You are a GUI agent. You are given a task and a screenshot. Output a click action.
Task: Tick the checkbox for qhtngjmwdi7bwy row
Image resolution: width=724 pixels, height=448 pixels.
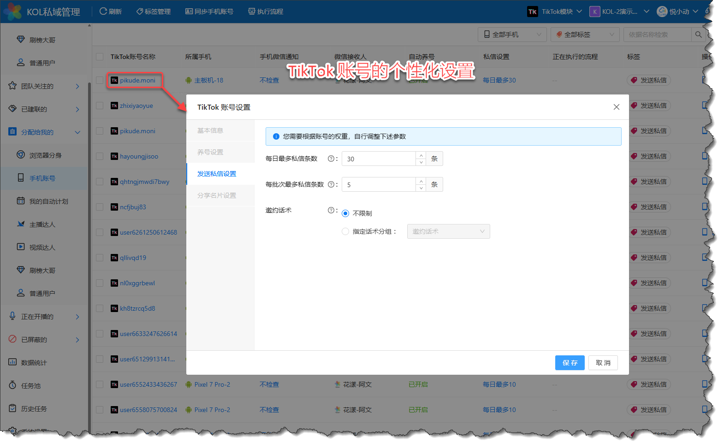(100, 182)
